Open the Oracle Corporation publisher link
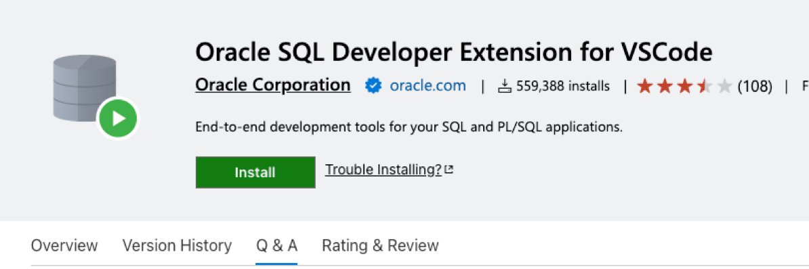 pyautogui.click(x=273, y=85)
